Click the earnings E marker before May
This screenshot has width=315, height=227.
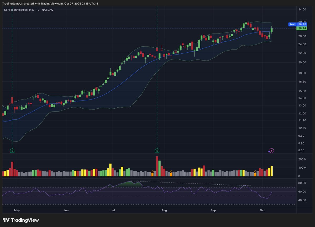[x=12, y=151]
